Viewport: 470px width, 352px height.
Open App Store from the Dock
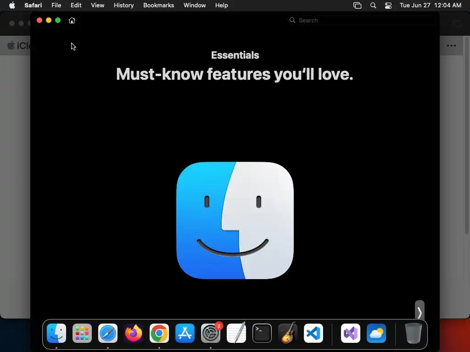(185, 333)
